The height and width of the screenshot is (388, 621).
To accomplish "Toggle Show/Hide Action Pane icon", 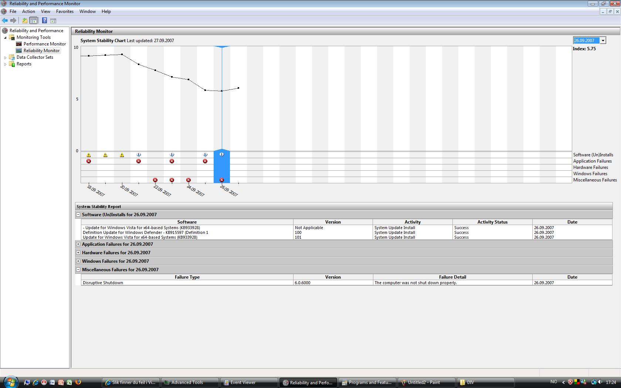I will (53, 21).
